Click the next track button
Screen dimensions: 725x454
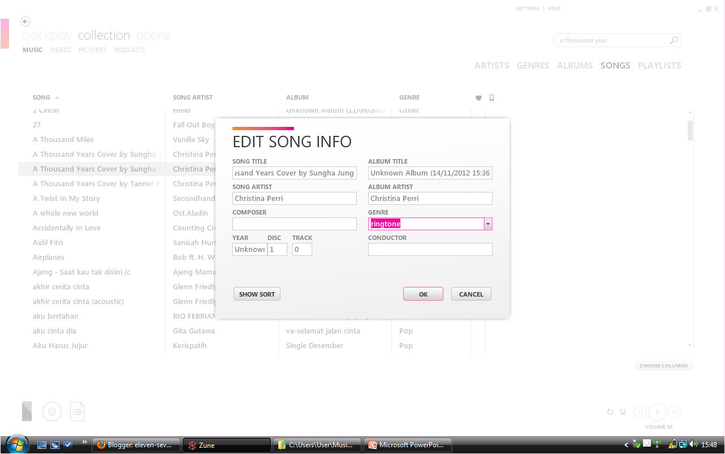pos(674,412)
